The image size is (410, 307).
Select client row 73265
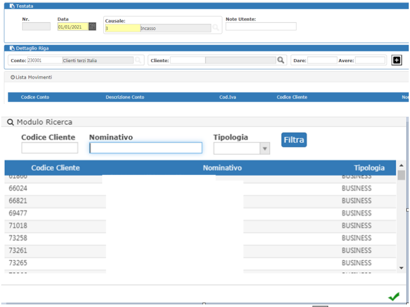coord(200,263)
